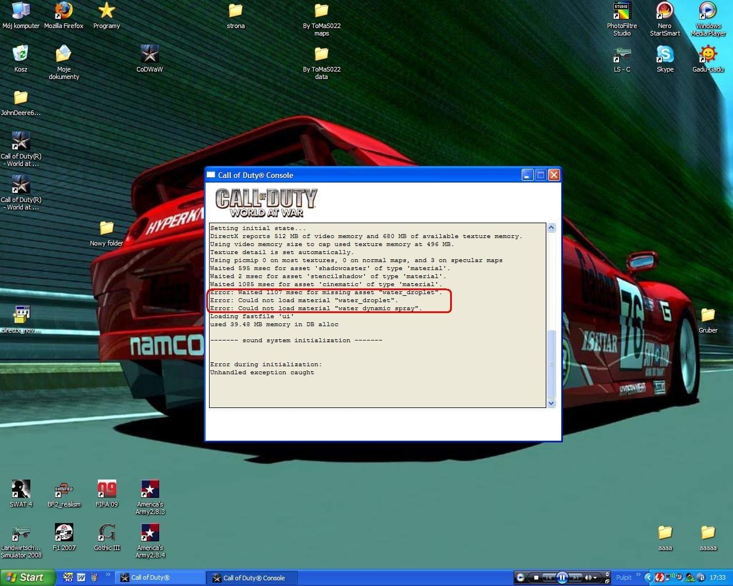Screen dimensions: 733x586
Task: Select the America's Army2.8.4 icon
Action: (x=149, y=541)
